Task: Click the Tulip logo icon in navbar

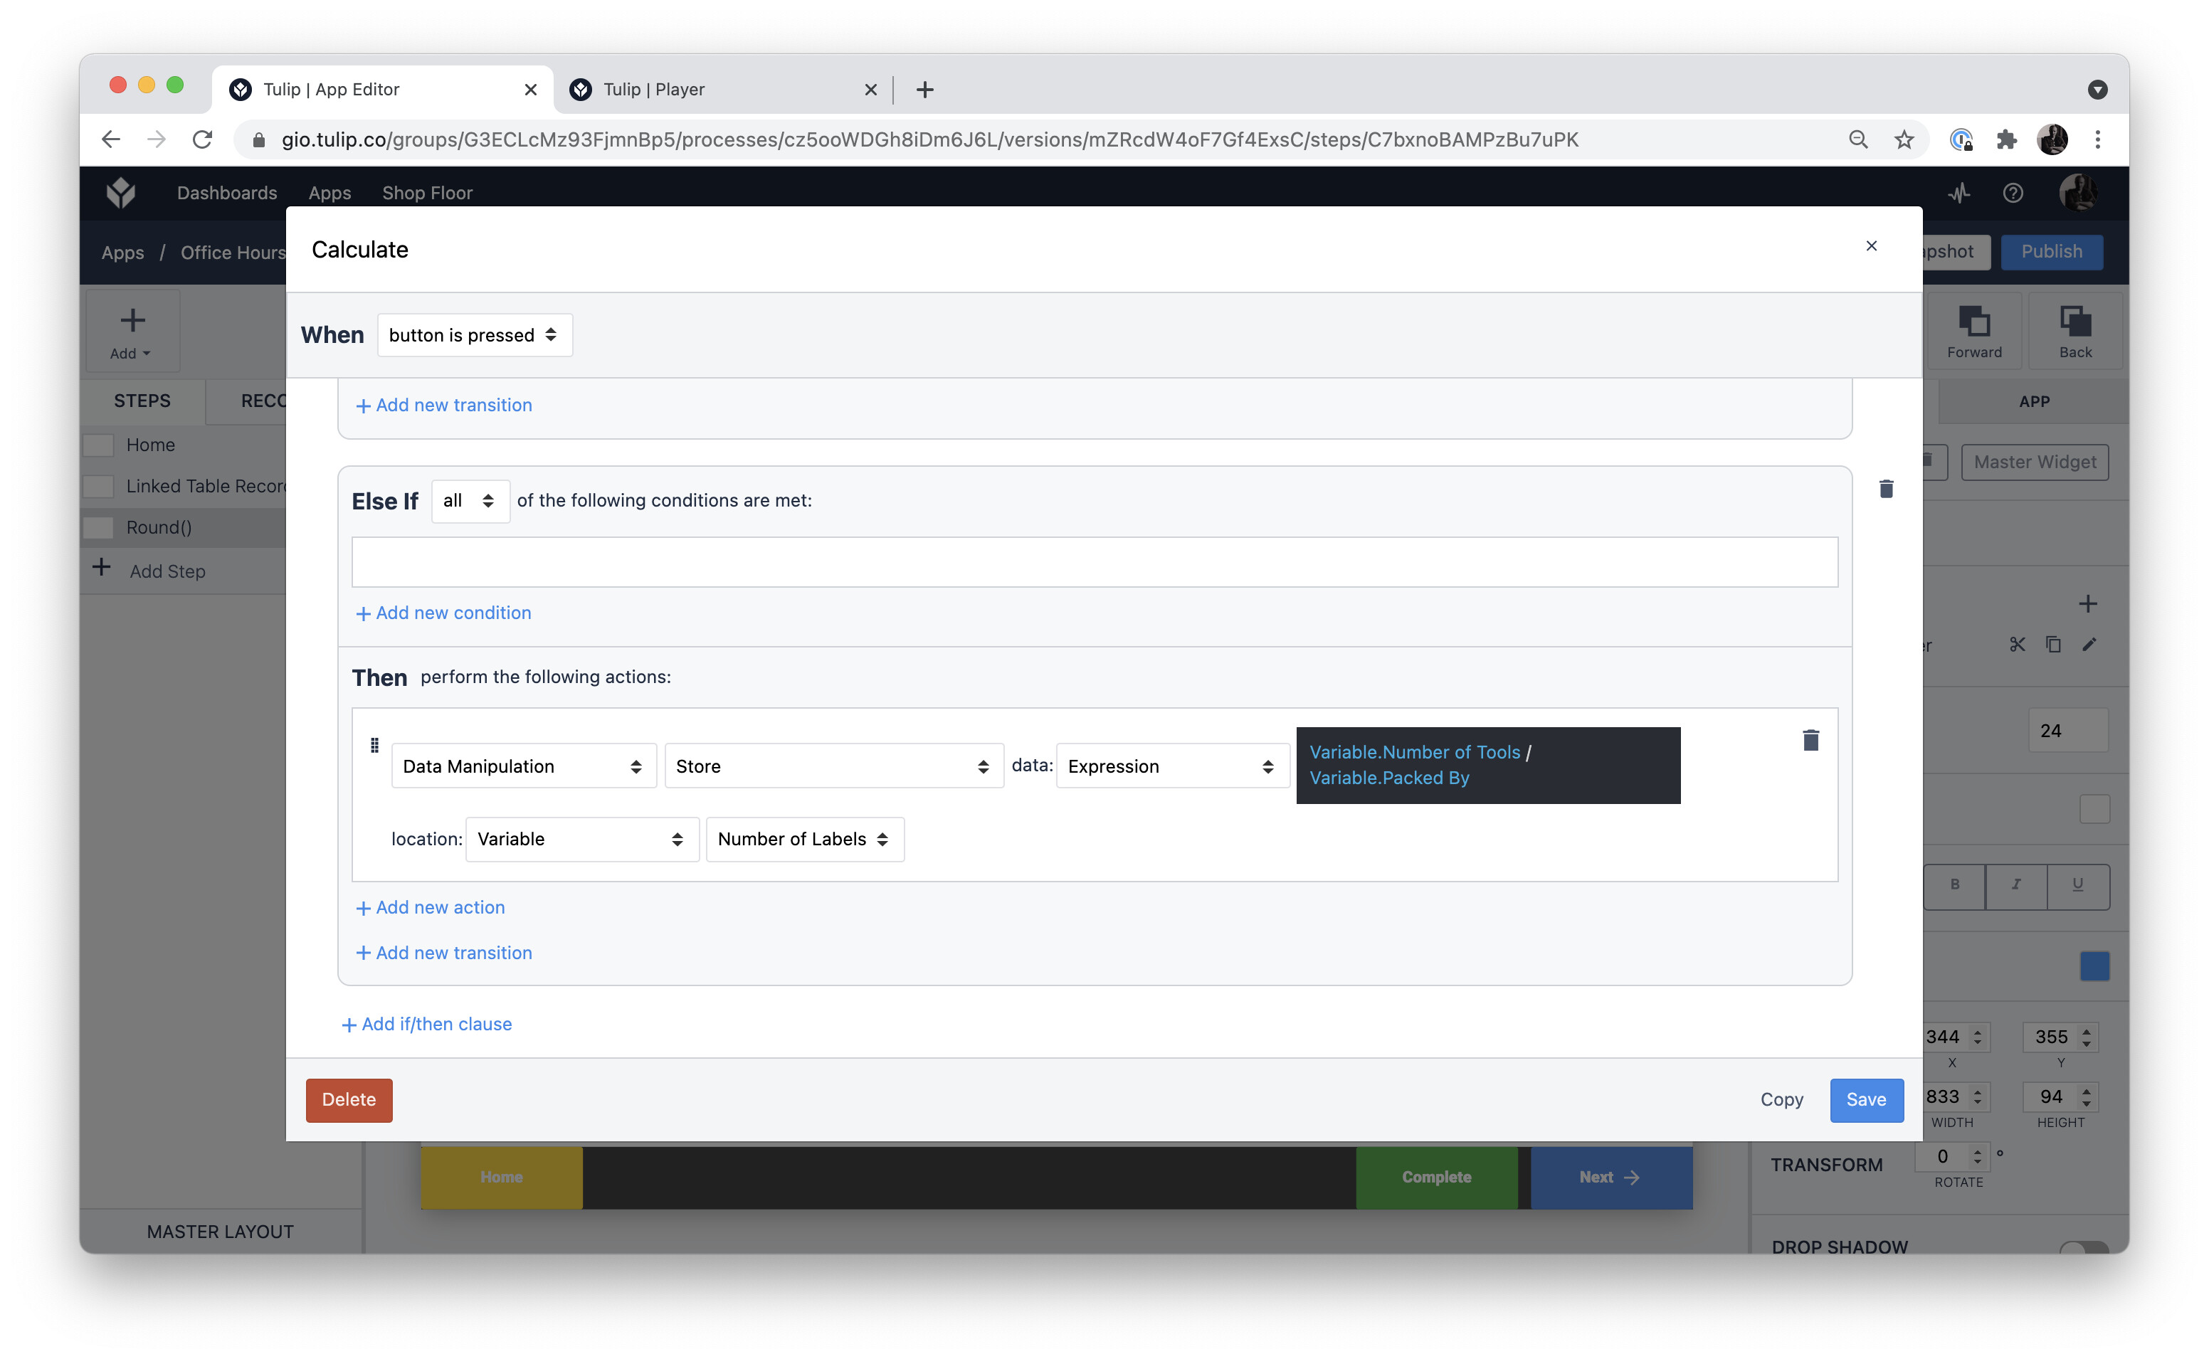Action: (x=120, y=192)
